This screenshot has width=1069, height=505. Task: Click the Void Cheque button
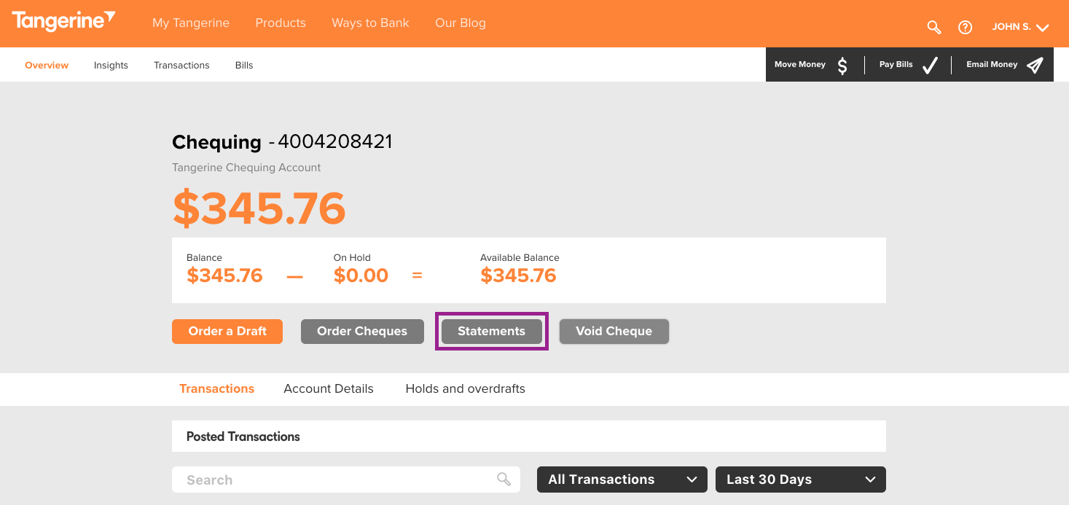point(614,331)
